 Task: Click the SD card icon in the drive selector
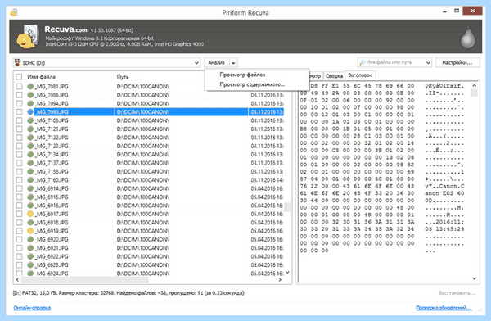[18, 62]
